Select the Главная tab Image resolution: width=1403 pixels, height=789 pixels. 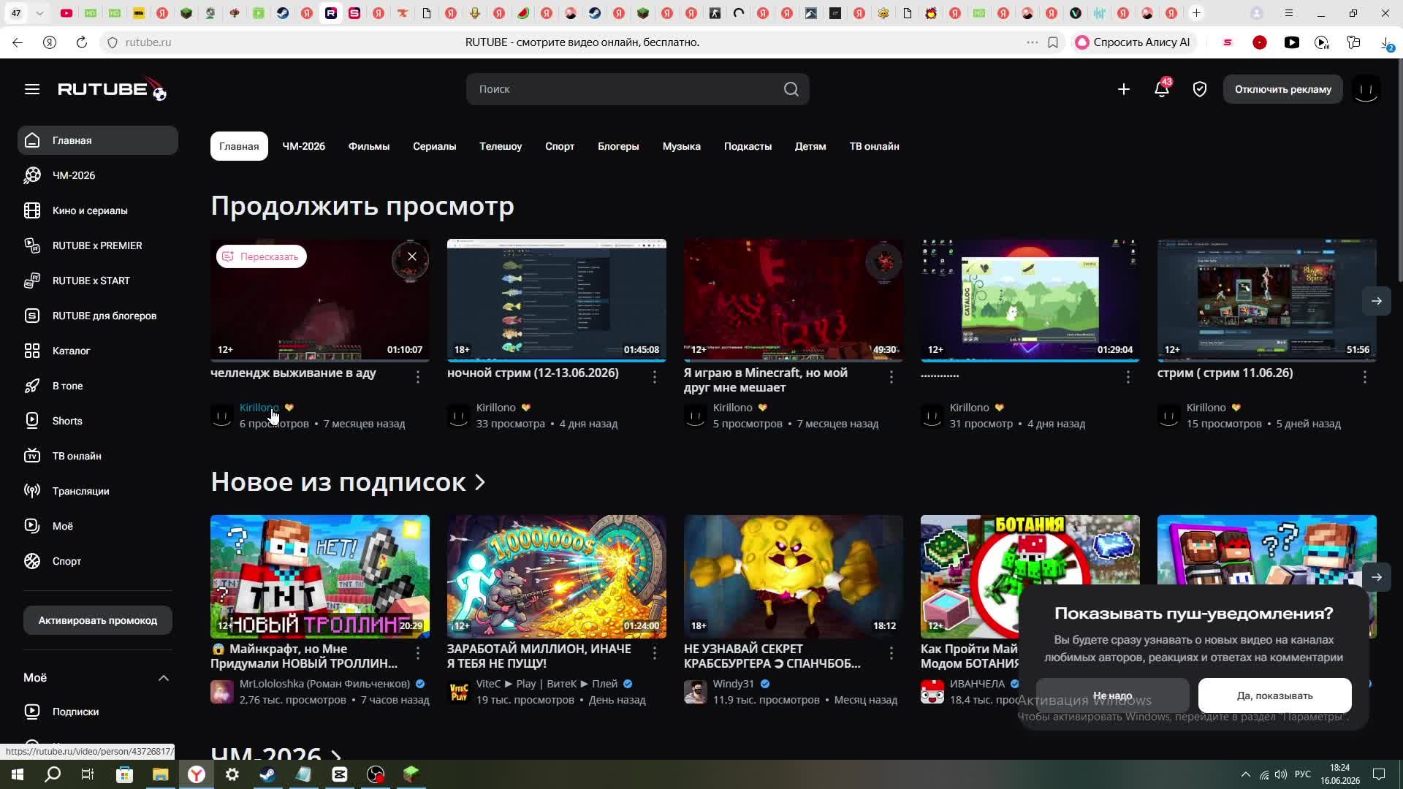239,146
